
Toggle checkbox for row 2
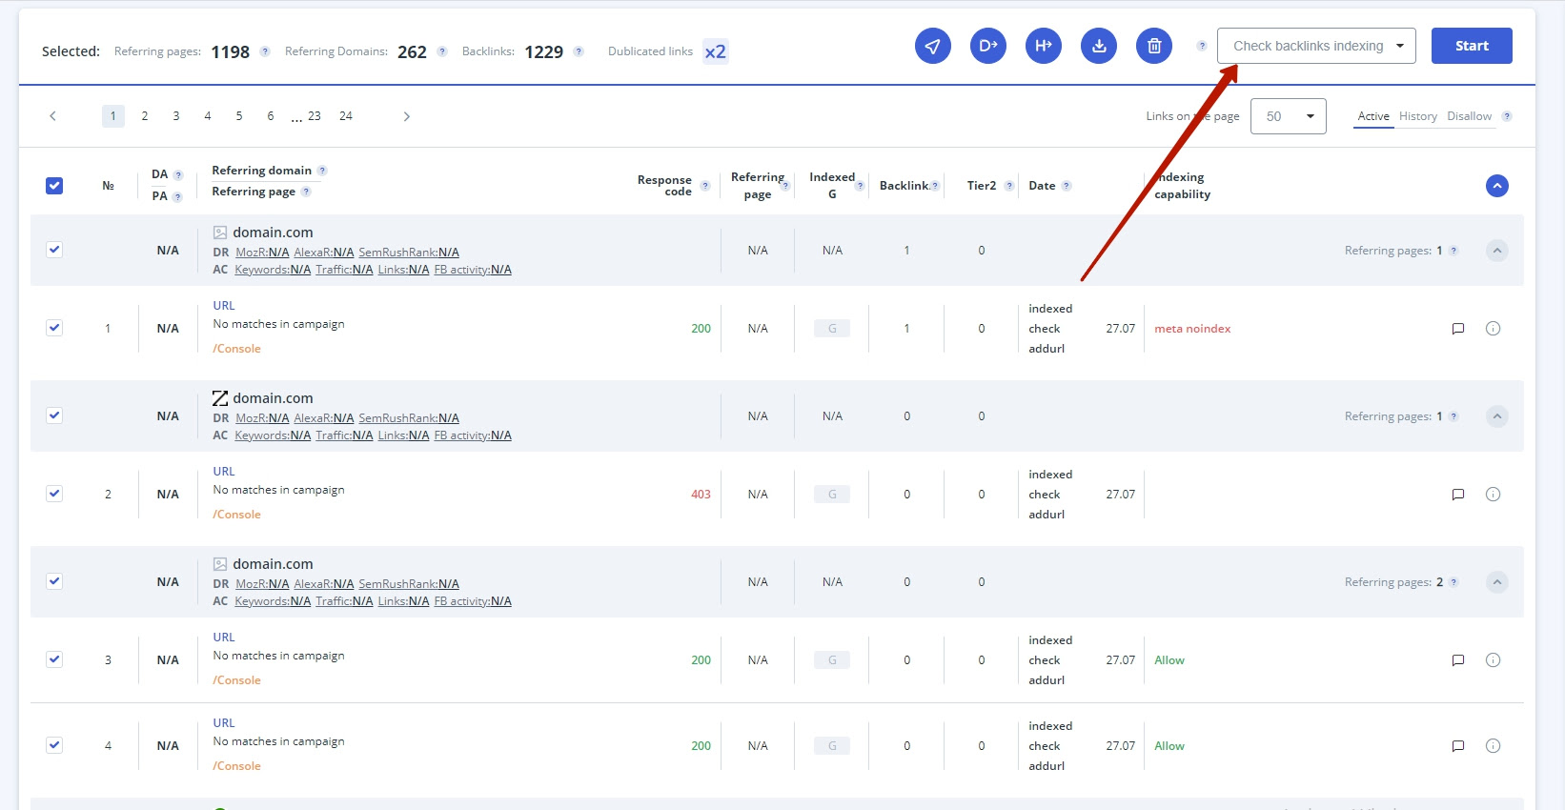[x=54, y=494]
